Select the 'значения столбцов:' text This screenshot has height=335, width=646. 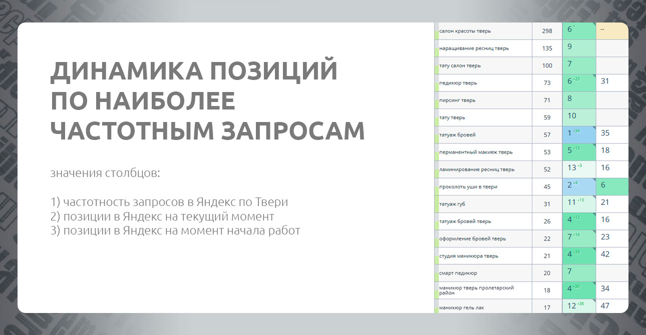coord(105,174)
